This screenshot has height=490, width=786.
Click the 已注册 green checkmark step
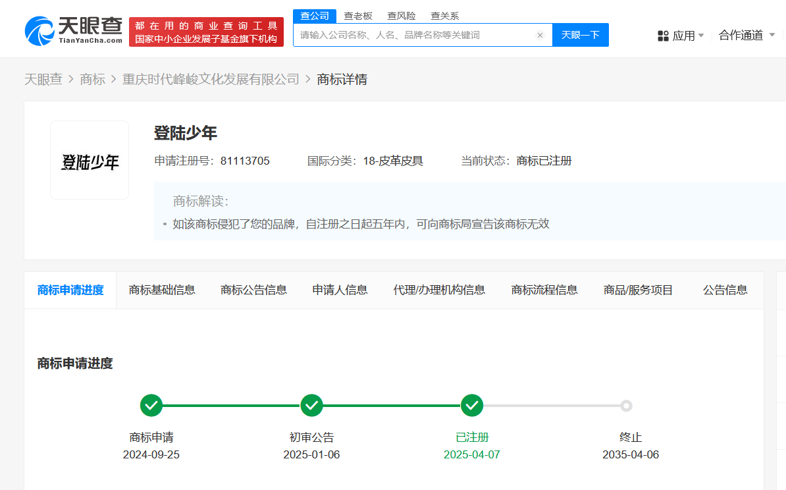point(472,406)
